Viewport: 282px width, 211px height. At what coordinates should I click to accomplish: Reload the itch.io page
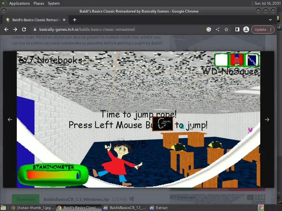click(x=24, y=29)
